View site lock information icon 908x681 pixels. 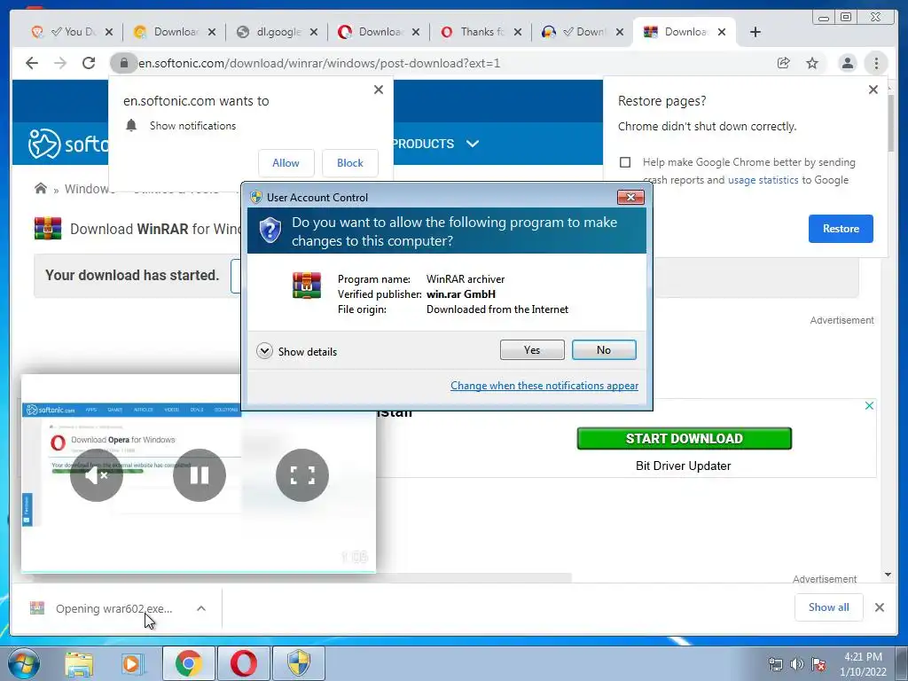point(123,63)
